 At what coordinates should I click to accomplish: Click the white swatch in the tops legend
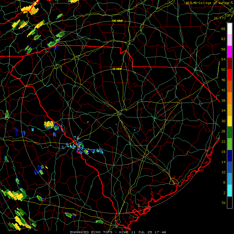coord(230,29)
